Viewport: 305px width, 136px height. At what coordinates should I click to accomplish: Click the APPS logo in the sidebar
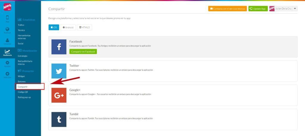point(7,7)
